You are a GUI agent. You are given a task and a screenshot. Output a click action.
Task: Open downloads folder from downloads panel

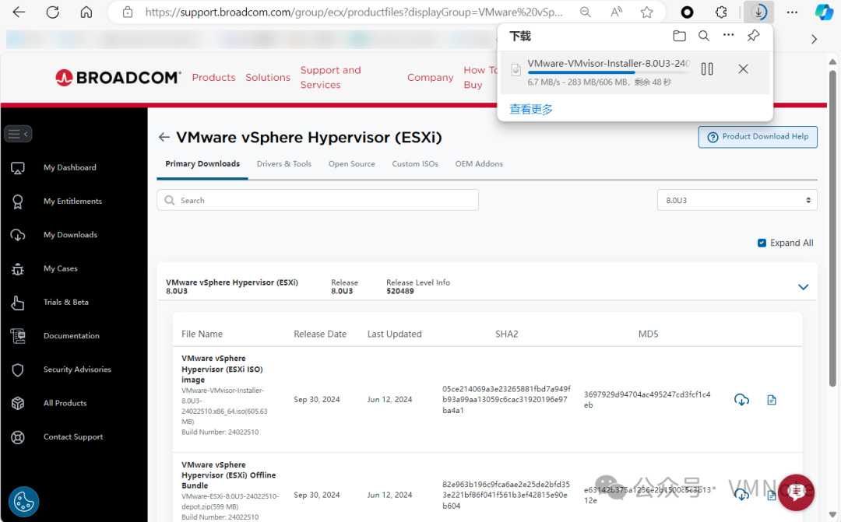click(680, 36)
